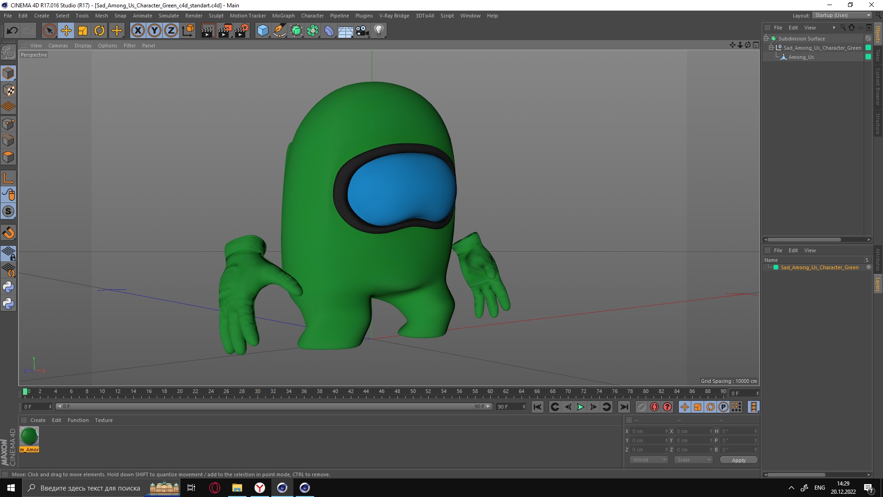Toggle Y axis lock
Image resolution: width=883 pixels, height=497 pixels.
coord(155,31)
